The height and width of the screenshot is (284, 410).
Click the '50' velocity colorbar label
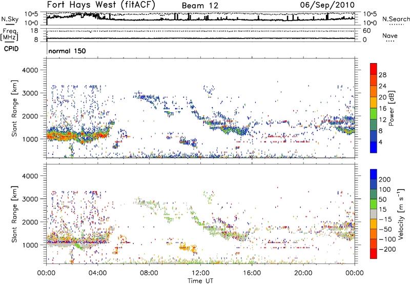point(382,199)
